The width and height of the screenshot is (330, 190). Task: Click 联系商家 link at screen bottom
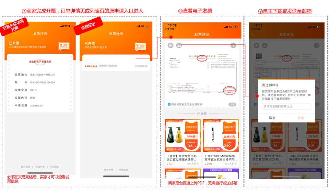pyautogui.click(x=25, y=167)
